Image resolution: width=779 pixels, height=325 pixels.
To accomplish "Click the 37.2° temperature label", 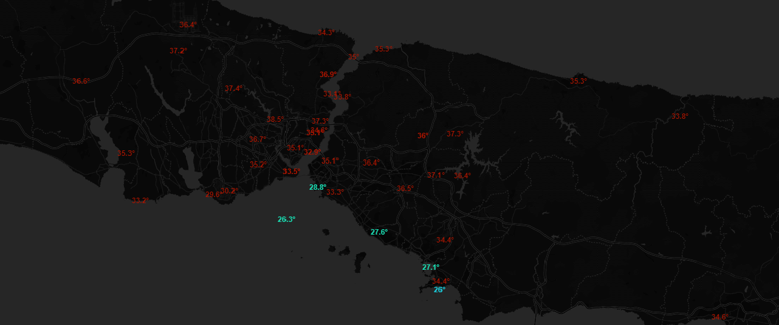I will (178, 51).
